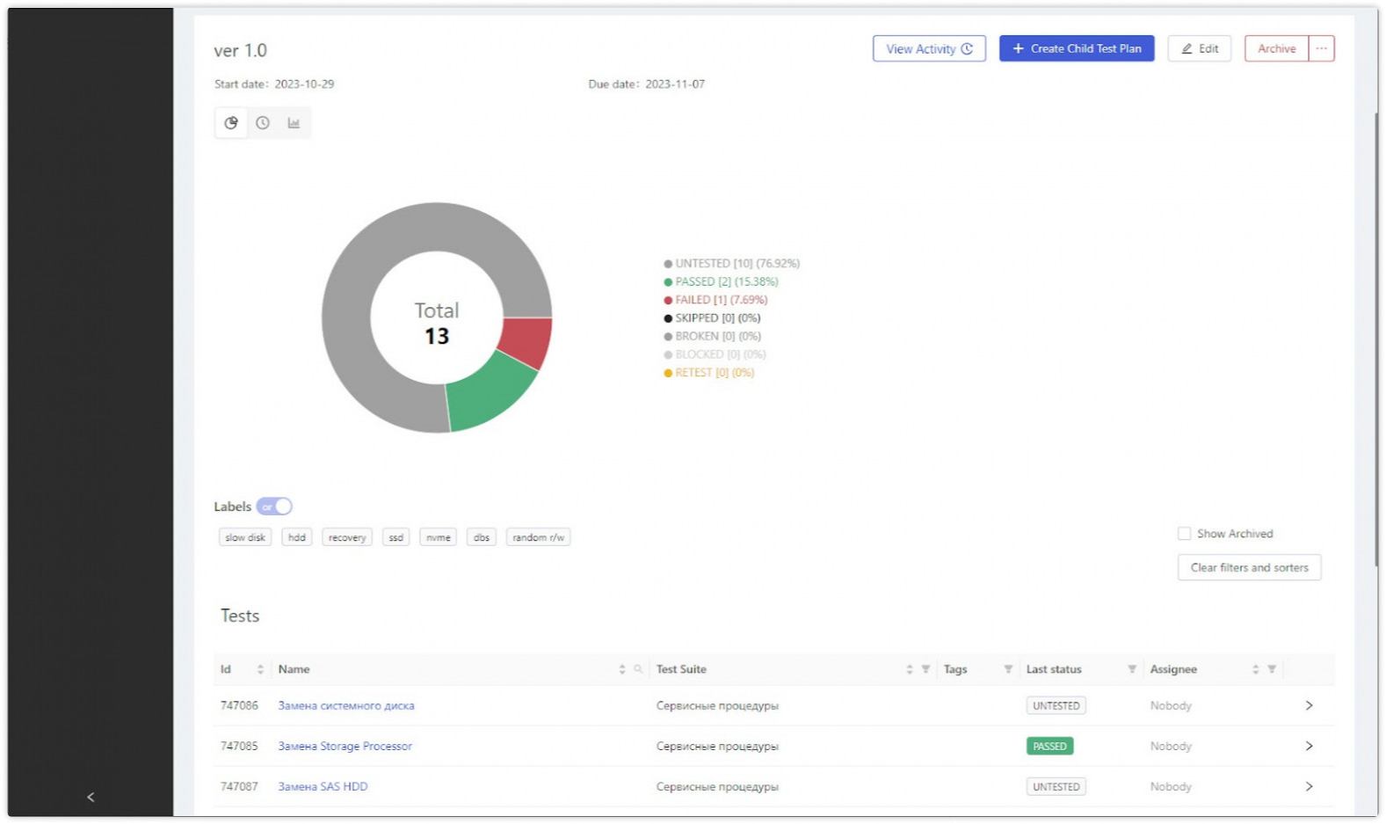Open the Name column search icon
Image resolution: width=1386 pixels, height=824 pixels.
(638, 669)
